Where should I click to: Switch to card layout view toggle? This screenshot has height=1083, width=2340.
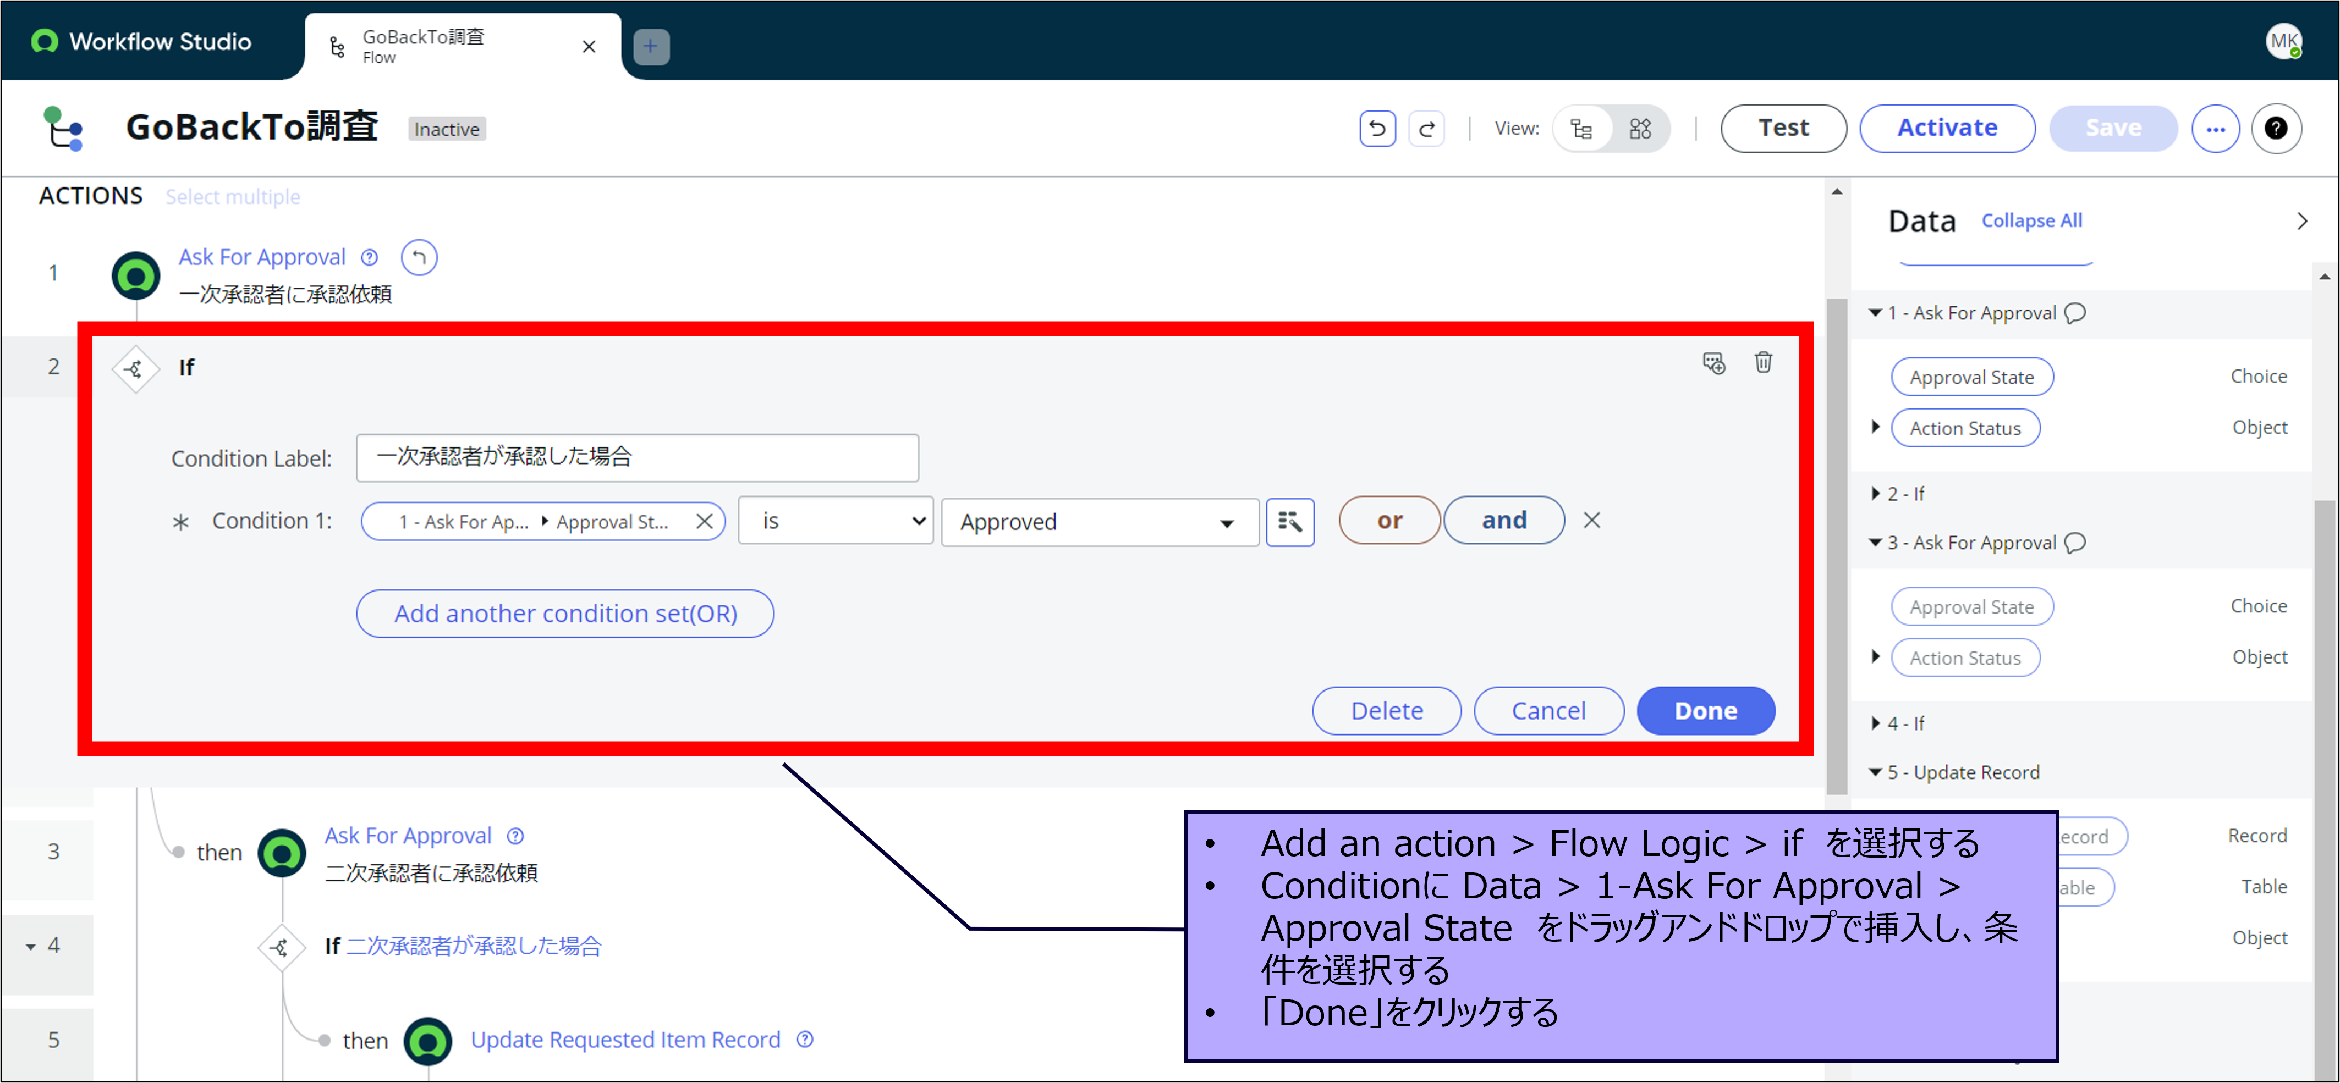[1640, 129]
